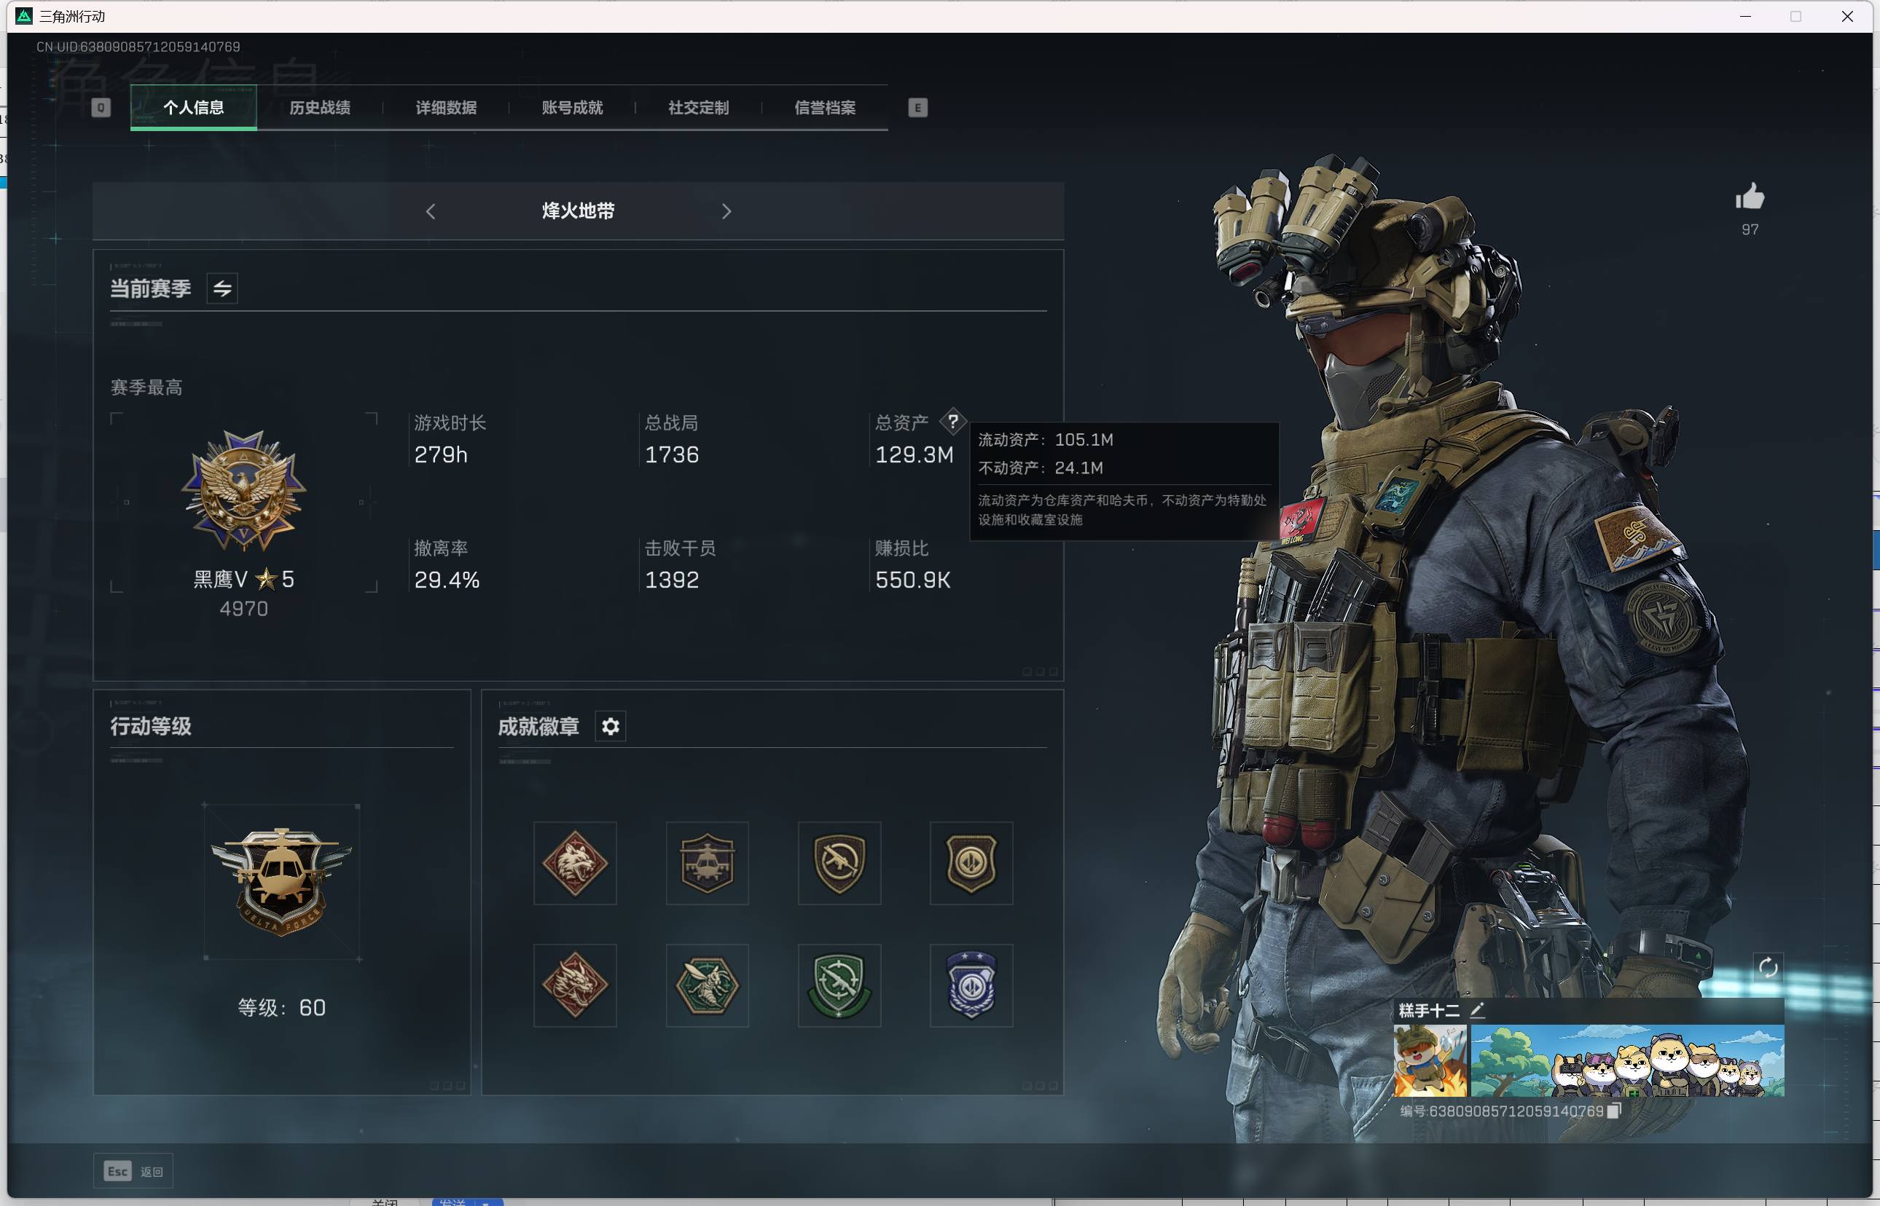Screen dimensions: 1880x1206
Task: Select the wasp hexagon achievement badge
Action: point(707,985)
